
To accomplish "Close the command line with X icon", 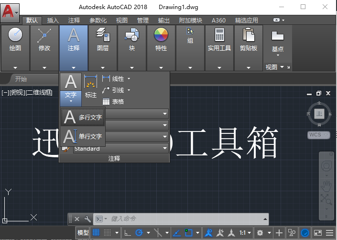I will pyautogui.click(x=77, y=219).
